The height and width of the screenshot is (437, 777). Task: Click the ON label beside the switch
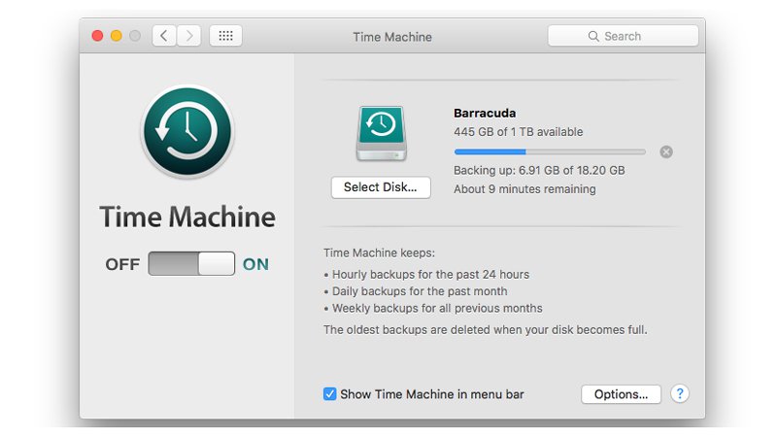click(255, 264)
